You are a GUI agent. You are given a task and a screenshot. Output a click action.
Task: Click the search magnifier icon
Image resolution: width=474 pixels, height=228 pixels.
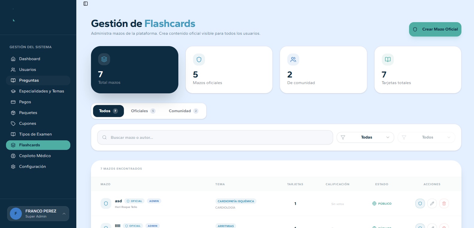coord(104,137)
